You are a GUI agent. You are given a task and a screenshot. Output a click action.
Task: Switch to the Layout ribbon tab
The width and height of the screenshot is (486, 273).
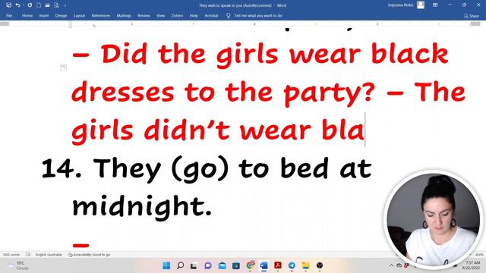pos(79,15)
